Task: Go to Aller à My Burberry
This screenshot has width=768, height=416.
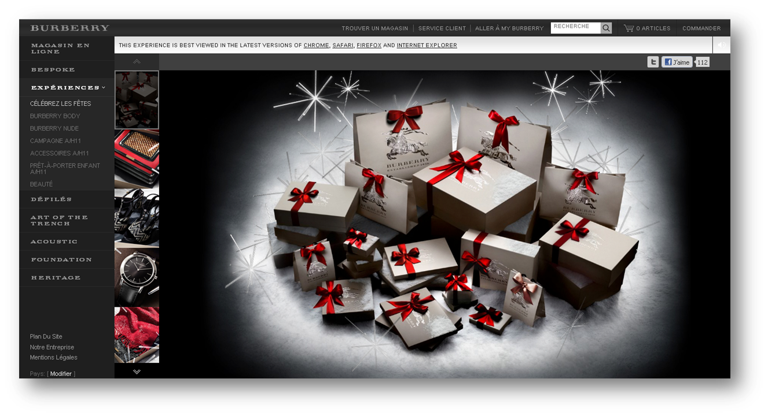Action: (509, 28)
